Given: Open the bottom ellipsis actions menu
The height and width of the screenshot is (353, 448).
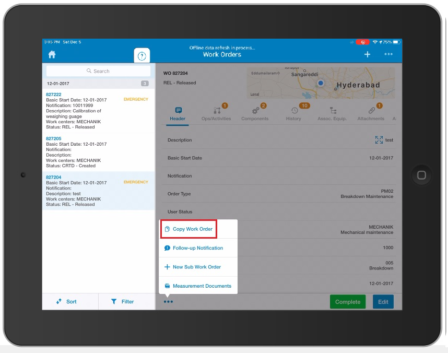Looking at the screenshot, I should pyautogui.click(x=168, y=301).
